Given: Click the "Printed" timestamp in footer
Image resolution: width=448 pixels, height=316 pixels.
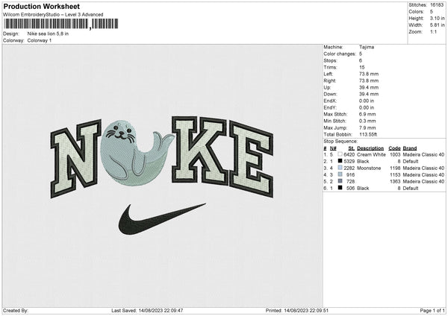Looking at the screenshot, I should point(297,310).
